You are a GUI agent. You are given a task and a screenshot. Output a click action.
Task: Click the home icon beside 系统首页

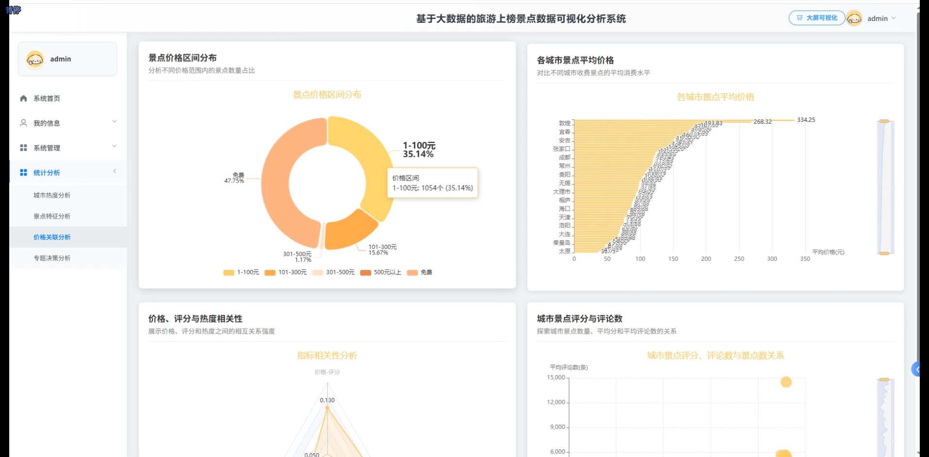23,98
